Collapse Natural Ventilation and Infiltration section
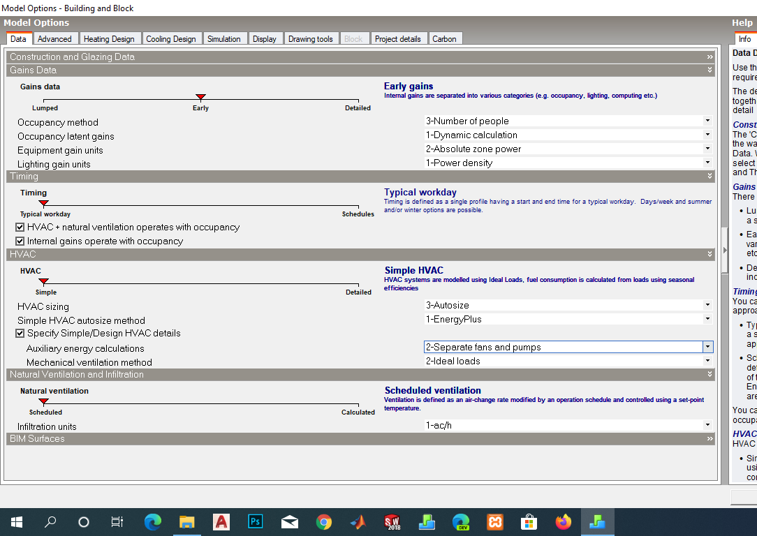 [x=360, y=375]
